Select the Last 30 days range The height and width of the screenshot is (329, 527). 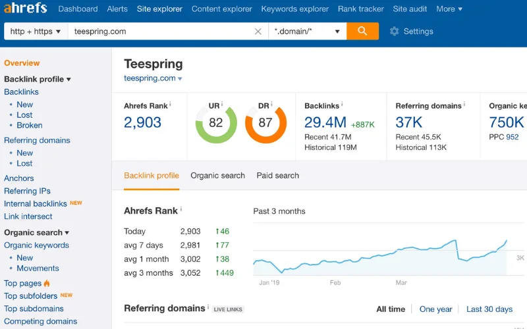point(489,309)
